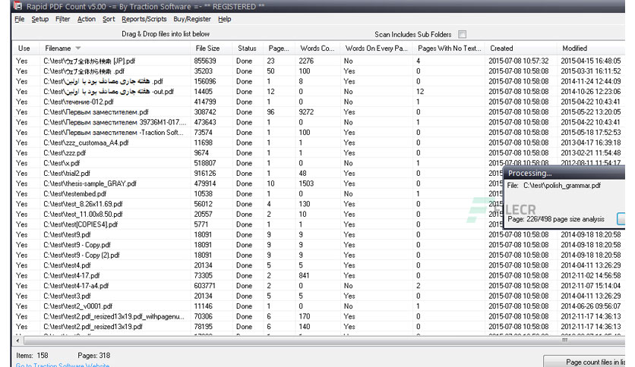The height and width of the screenshot is (367, 635).
Task: Select row C:\test\zzz.pdf
Action: coord(318,152)
